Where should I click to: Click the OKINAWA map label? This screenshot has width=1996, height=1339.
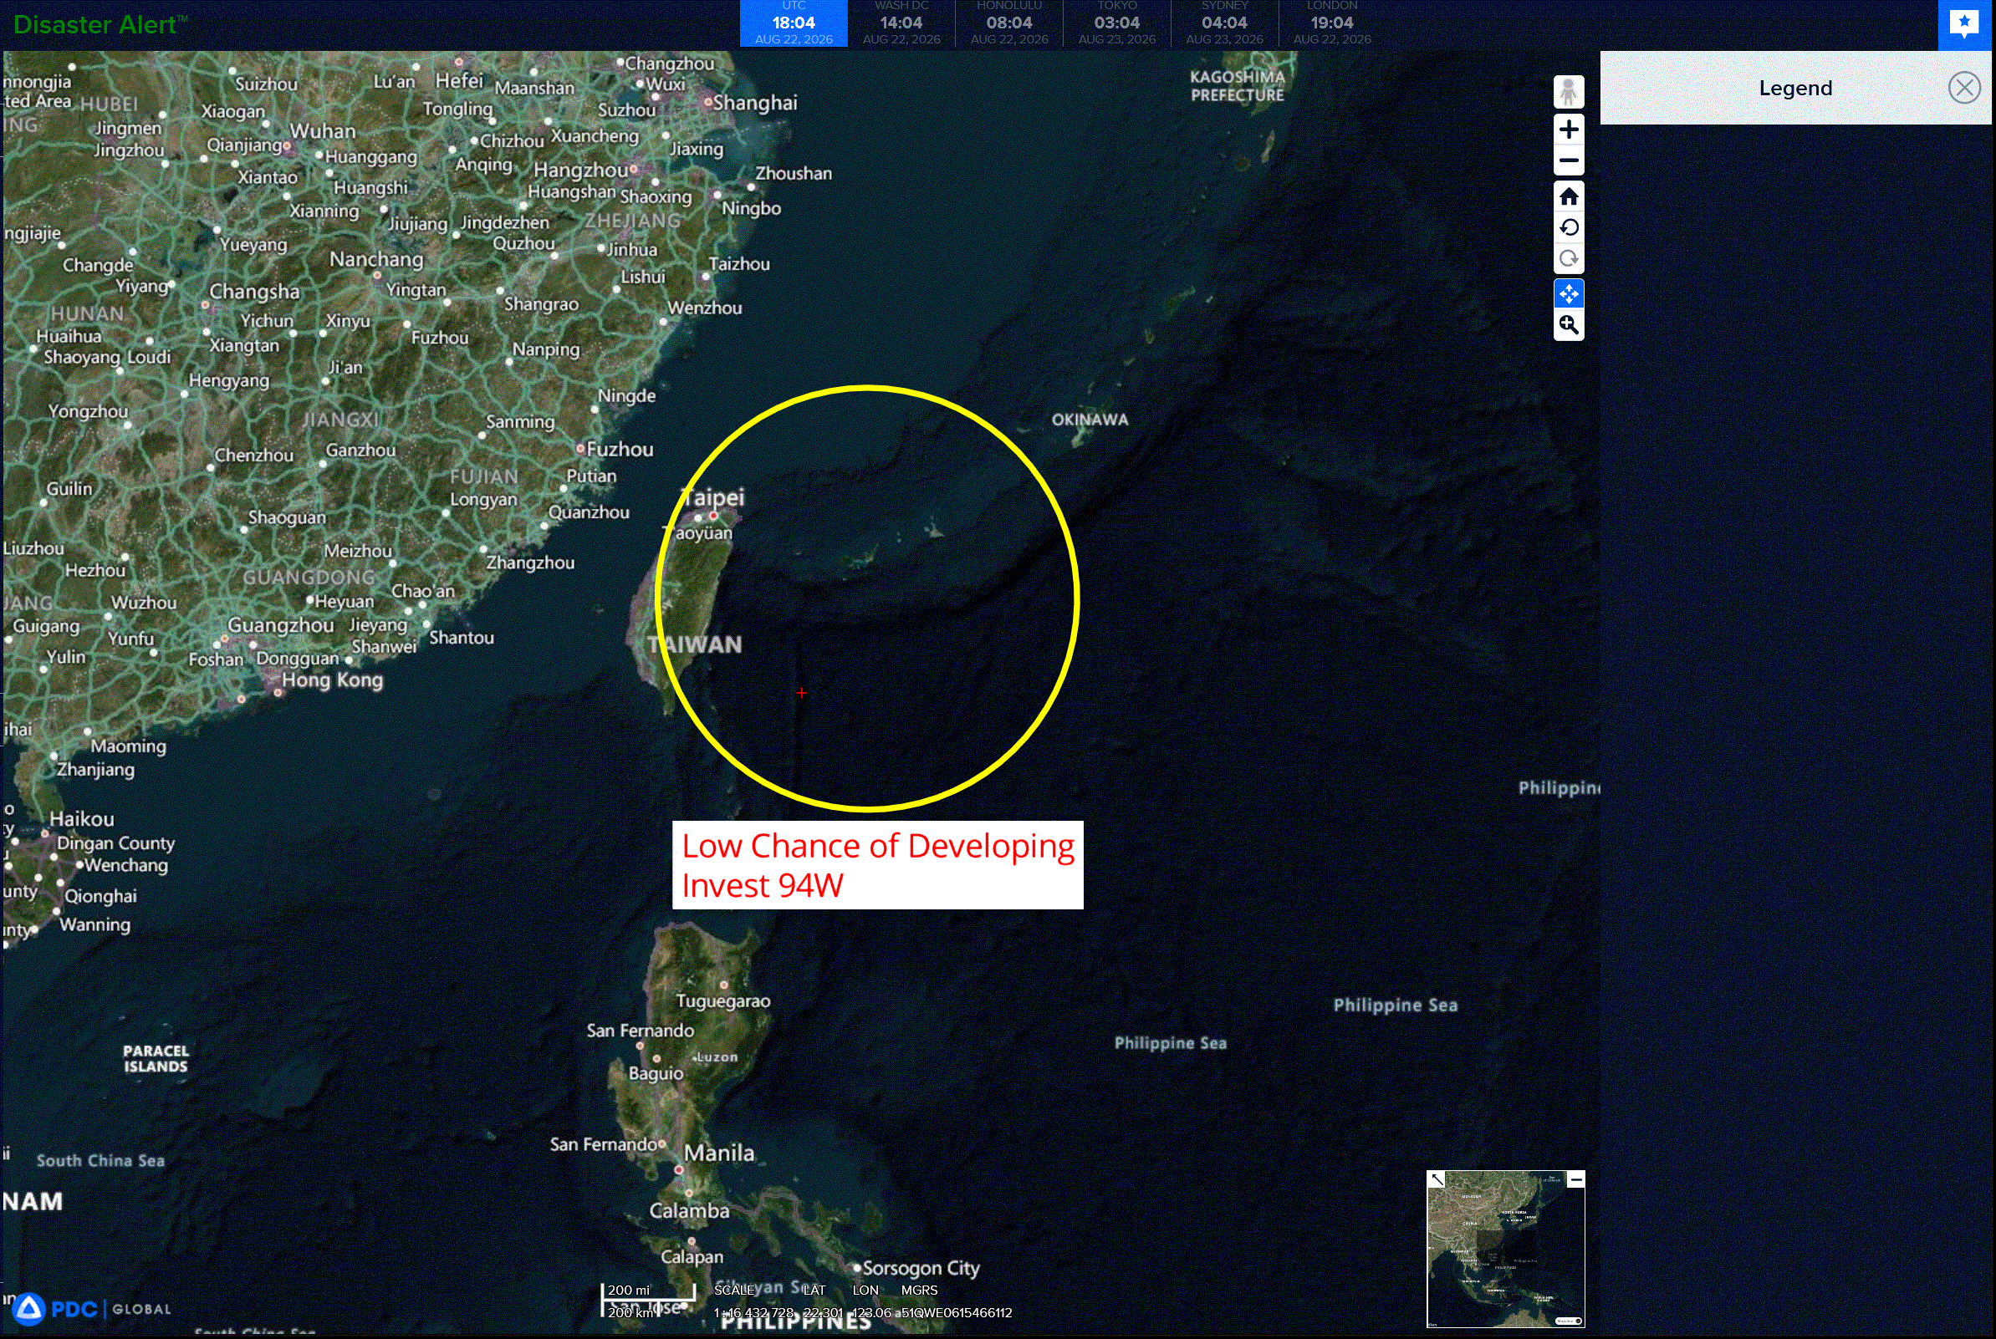[1090, 420]
